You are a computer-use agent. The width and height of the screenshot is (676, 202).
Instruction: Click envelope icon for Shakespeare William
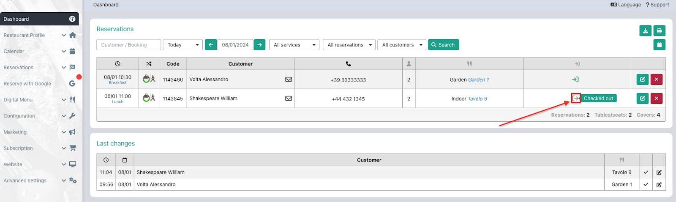[x=289, y=98]
